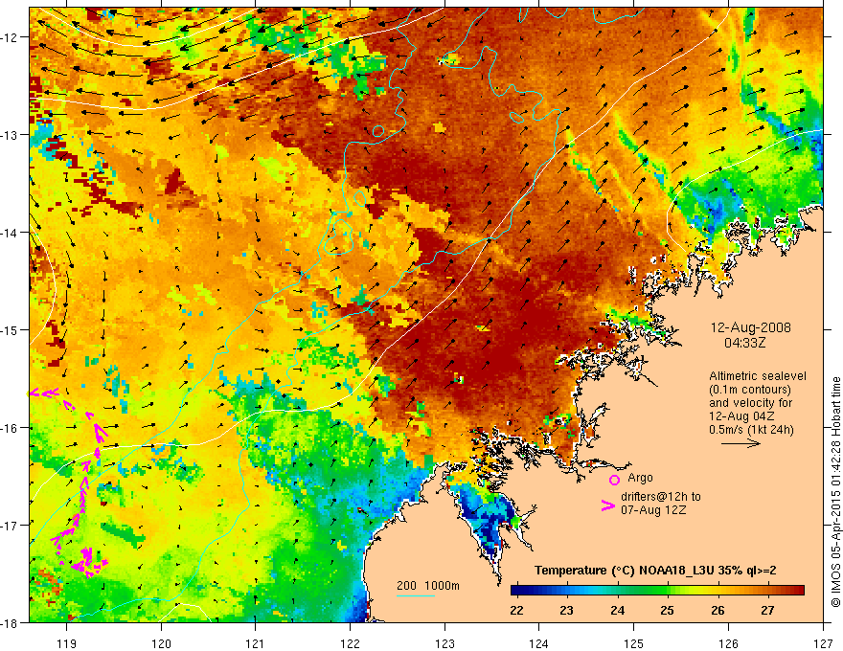
Task: Click the colorbar tick label 24
Action: pos(617,610)
